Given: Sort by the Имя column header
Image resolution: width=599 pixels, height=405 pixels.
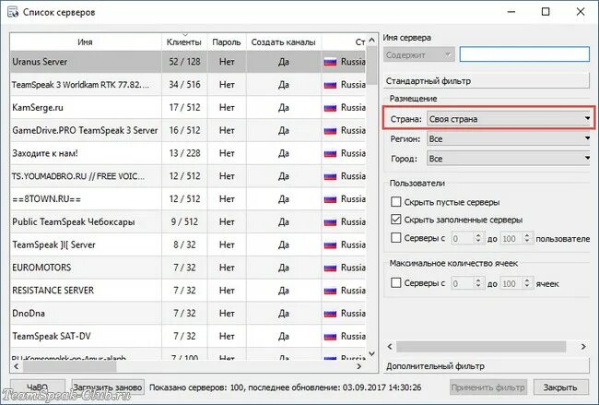Looking at the screenshot, I should point(85,42).
